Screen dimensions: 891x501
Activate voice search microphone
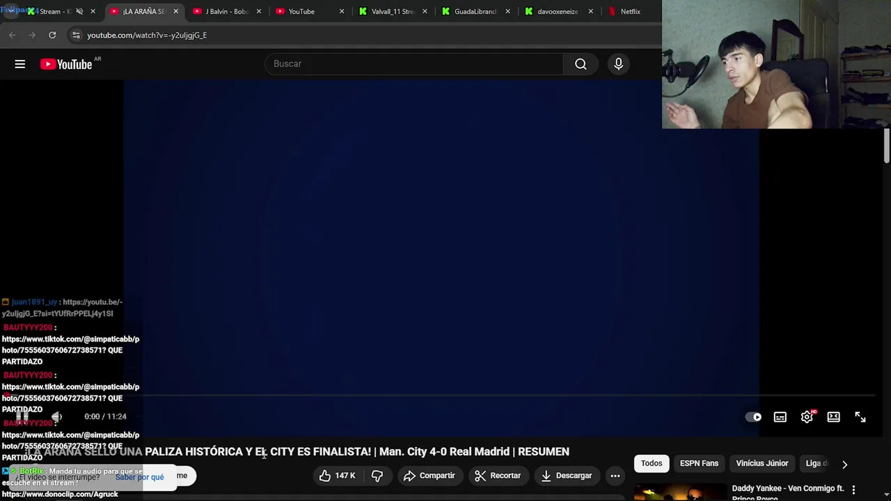pos(618,64)
